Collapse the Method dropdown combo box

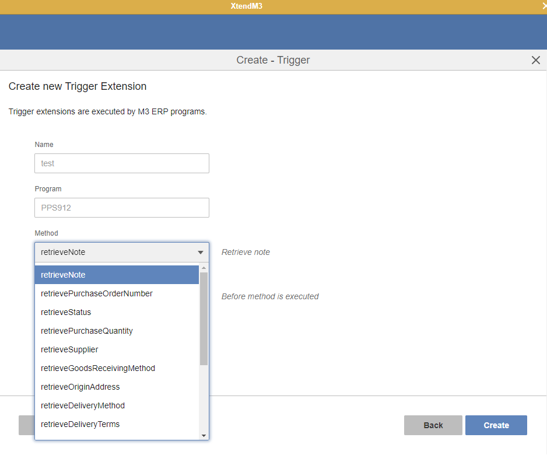[x=200, y=253]
